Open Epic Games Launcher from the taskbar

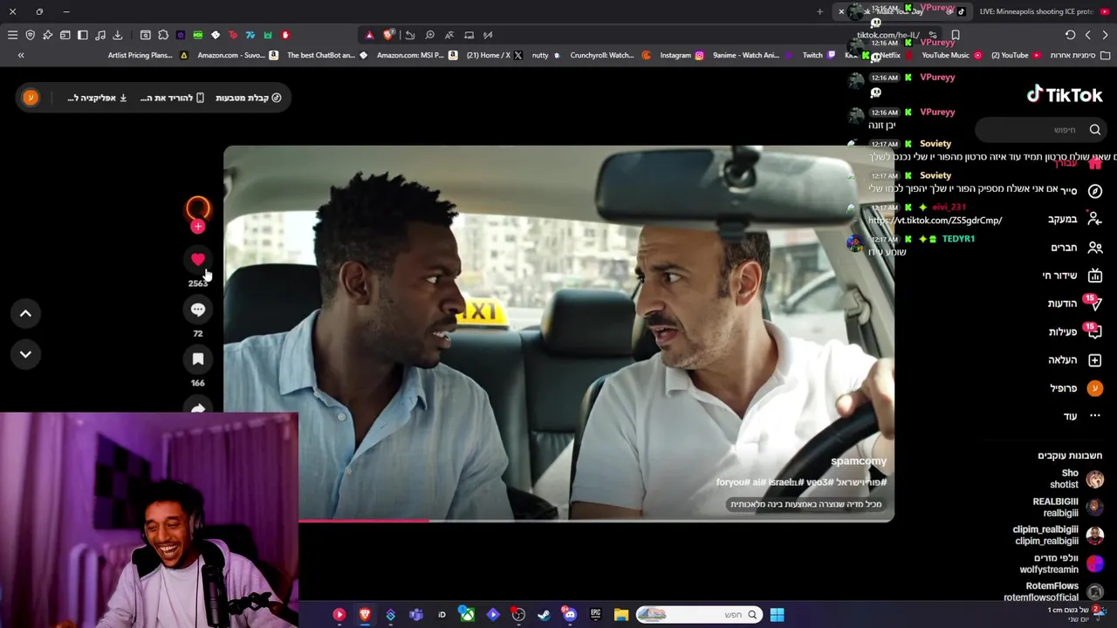(595, 615)
